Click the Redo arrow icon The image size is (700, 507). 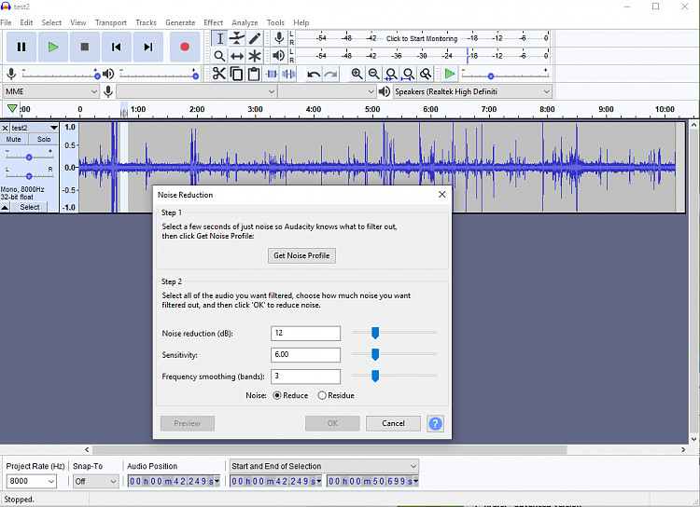click(x=330, y=74)
